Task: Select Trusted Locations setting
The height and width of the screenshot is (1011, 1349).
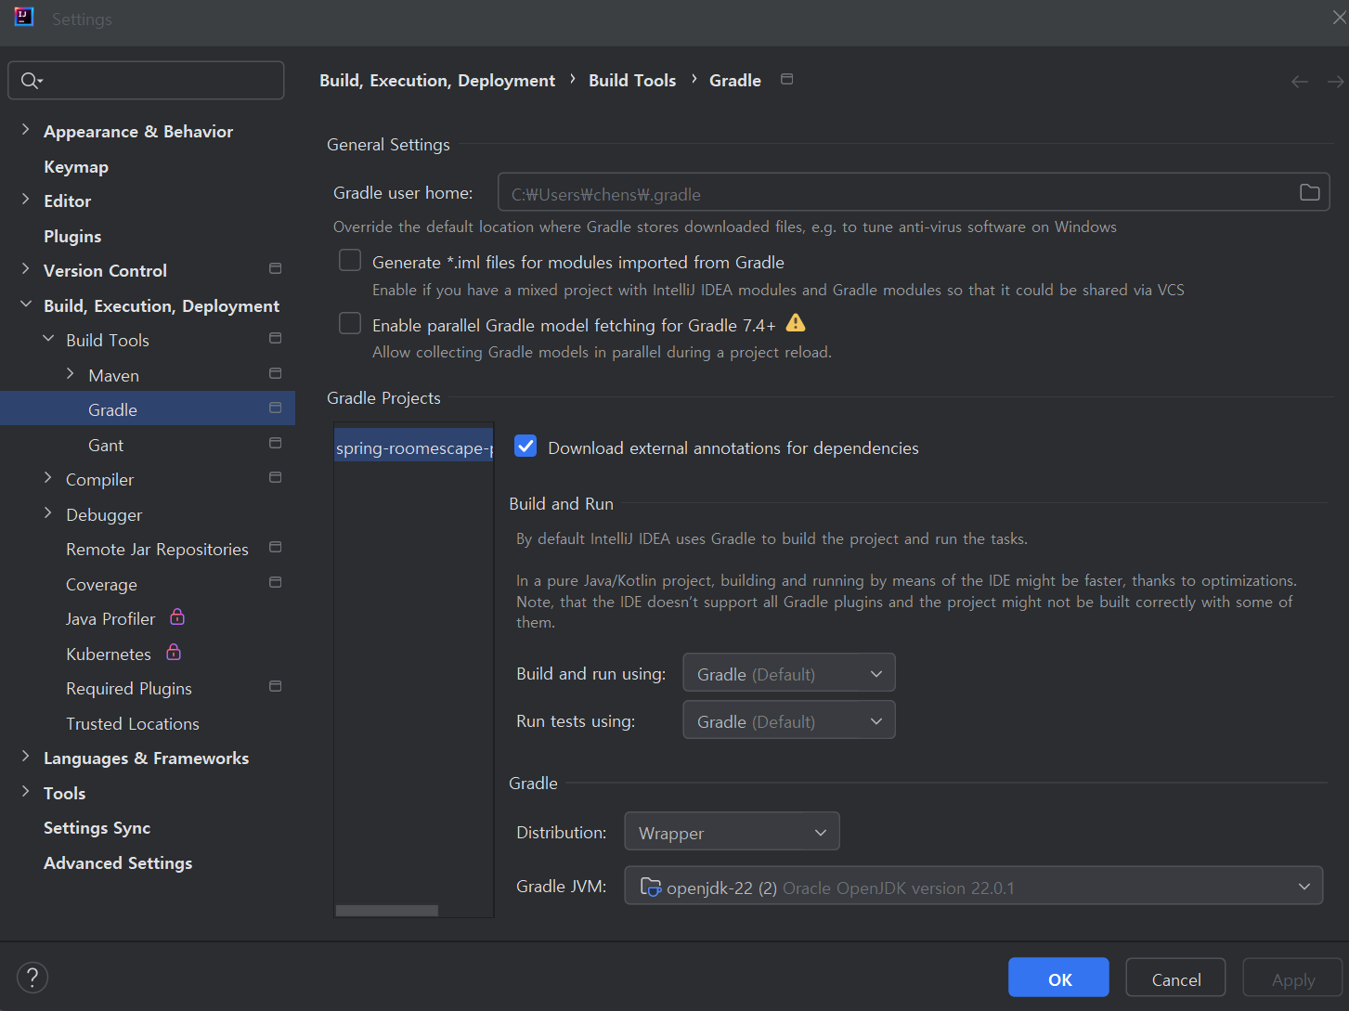Action: [133, 724]
